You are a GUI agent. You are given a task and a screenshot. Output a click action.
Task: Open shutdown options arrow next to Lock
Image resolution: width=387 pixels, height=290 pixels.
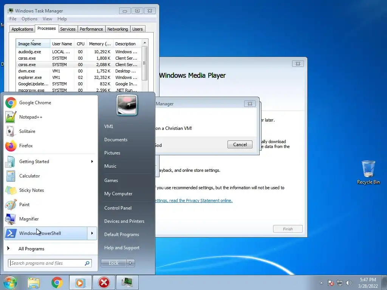(130, 263)
